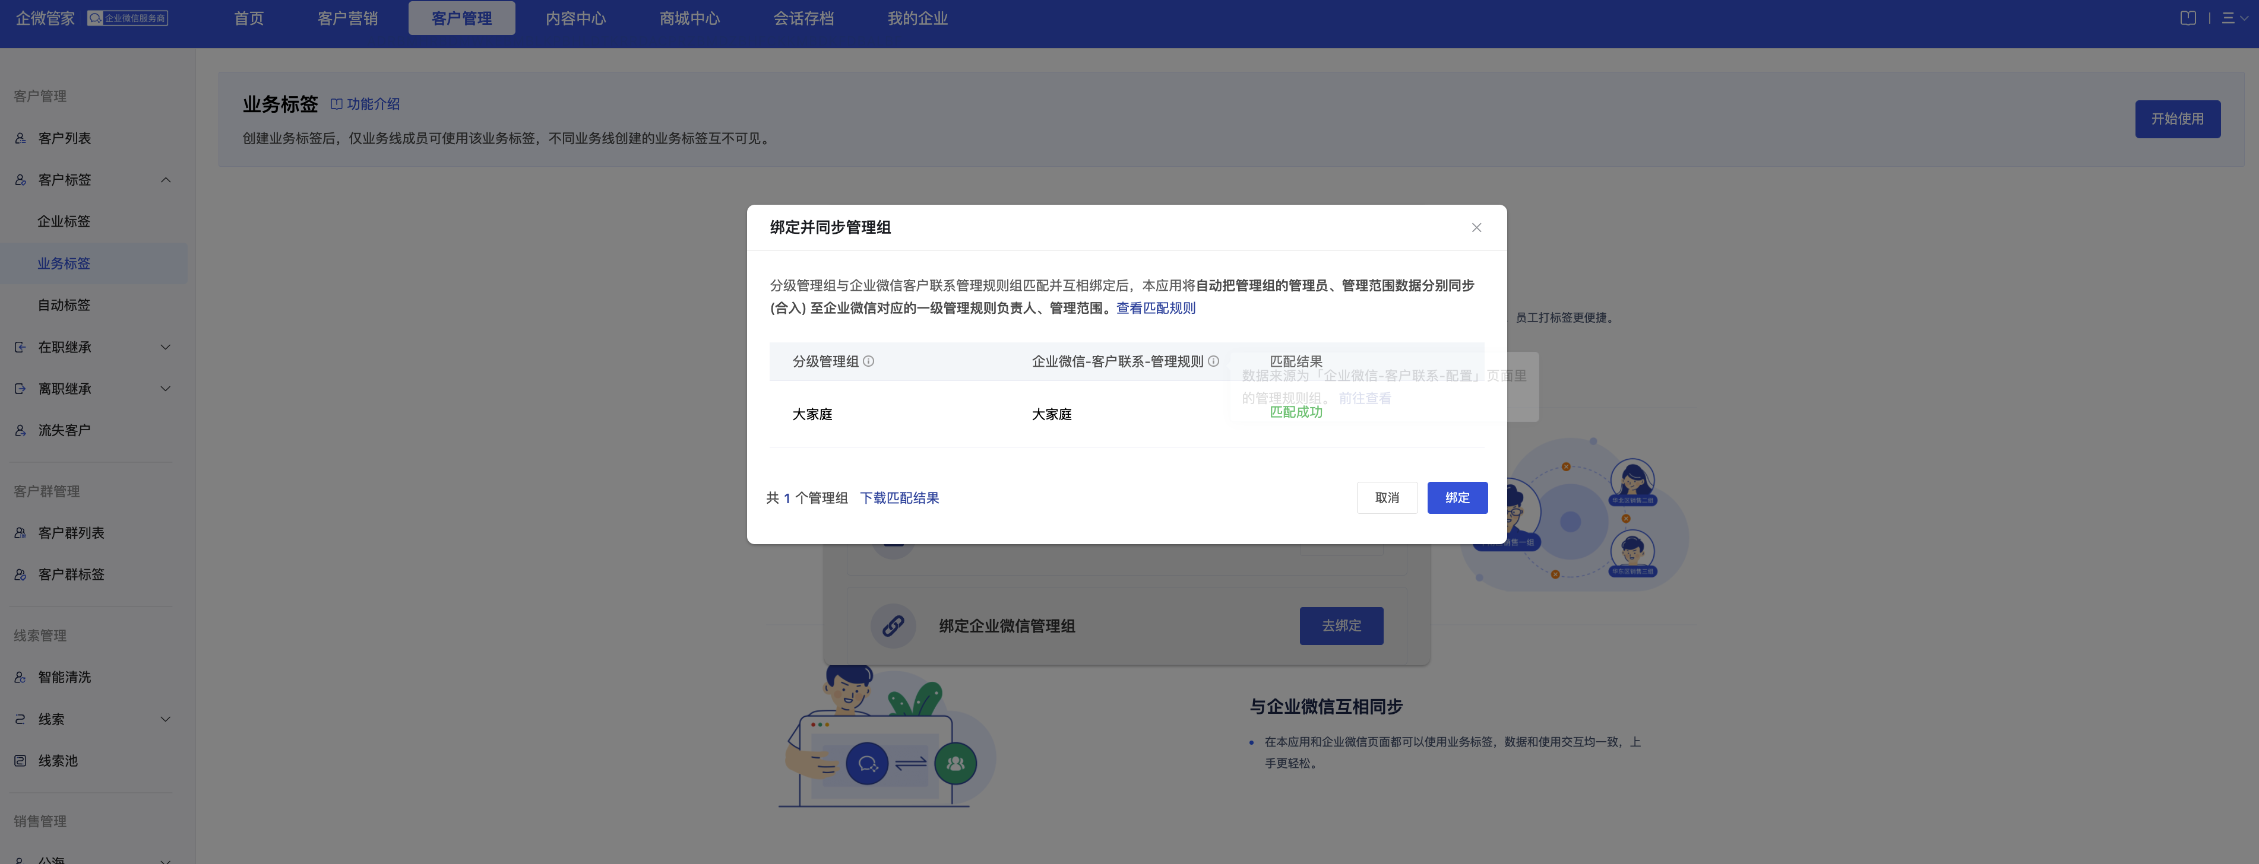Go to 内容中心 tab
This screenshot has height=864, width=2259.
click(575, 18)
